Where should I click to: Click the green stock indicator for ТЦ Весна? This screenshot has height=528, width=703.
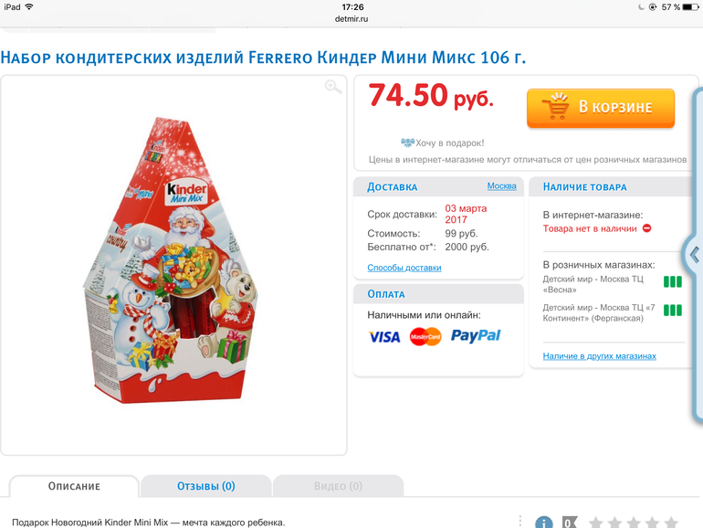(673, 281)
